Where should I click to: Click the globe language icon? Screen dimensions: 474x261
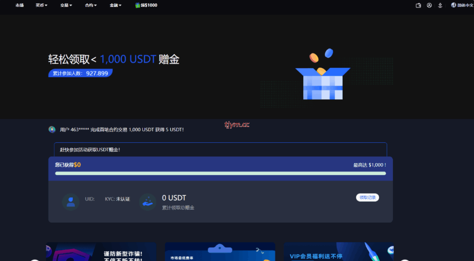(454, 6)
